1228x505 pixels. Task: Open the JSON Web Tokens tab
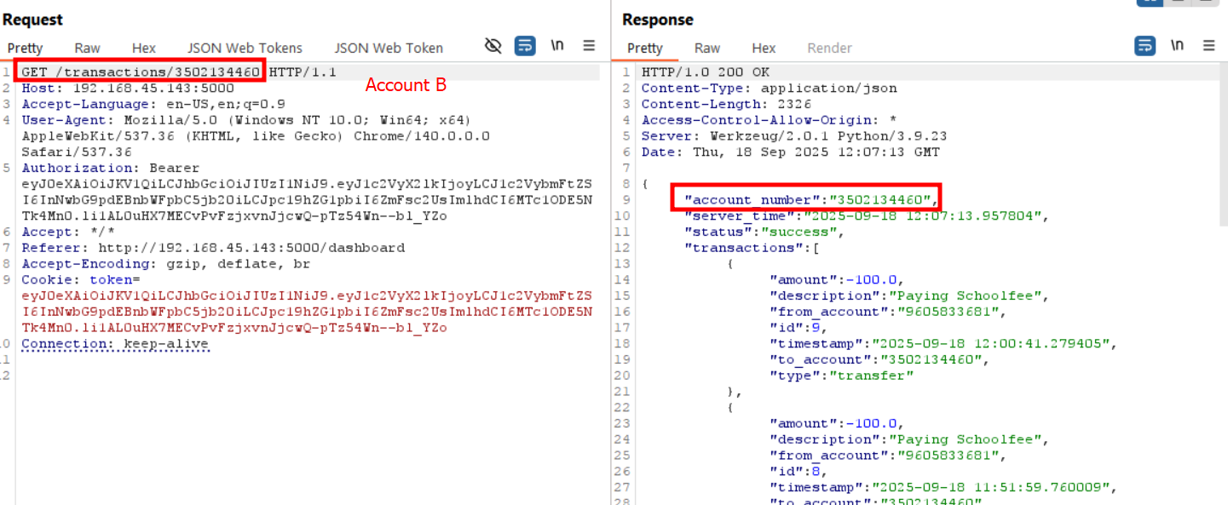(x=245, y=49)
